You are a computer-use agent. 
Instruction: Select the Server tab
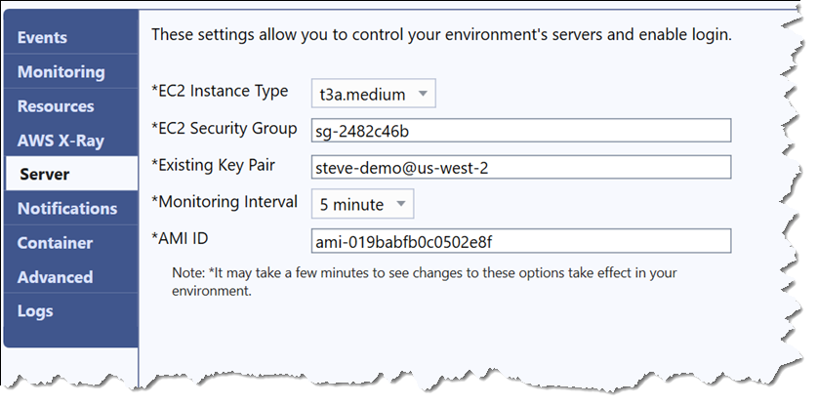click(71, 174)
